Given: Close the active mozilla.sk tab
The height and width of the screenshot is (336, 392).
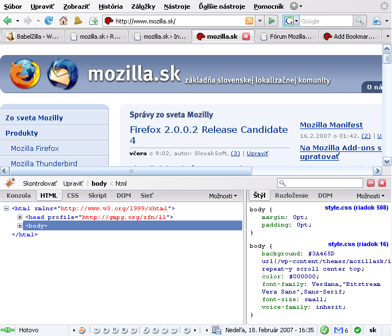Looking at the screenshot, I should [x=246, y=36].
